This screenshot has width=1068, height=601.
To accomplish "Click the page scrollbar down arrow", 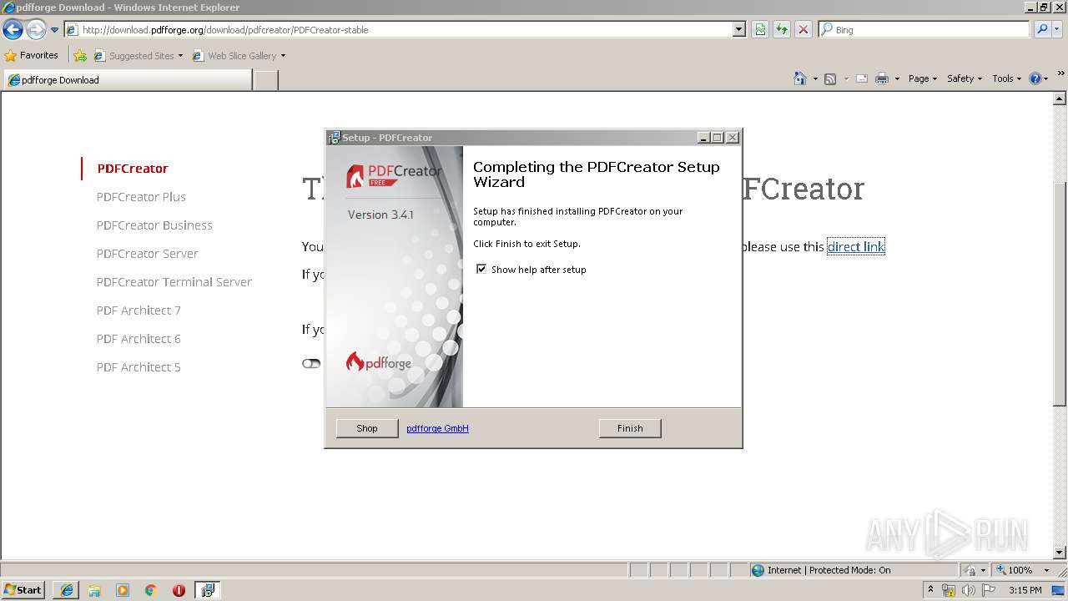I will (1060, 552).
